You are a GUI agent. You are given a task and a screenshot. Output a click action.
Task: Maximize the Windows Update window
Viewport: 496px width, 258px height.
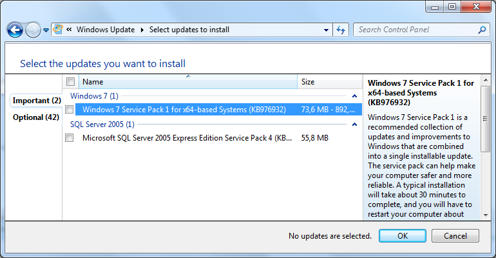point(452,6)
